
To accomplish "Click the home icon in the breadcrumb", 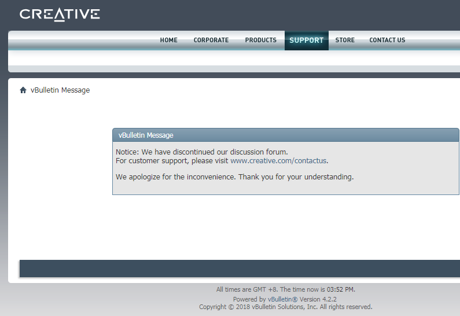I will pos(23,90).
